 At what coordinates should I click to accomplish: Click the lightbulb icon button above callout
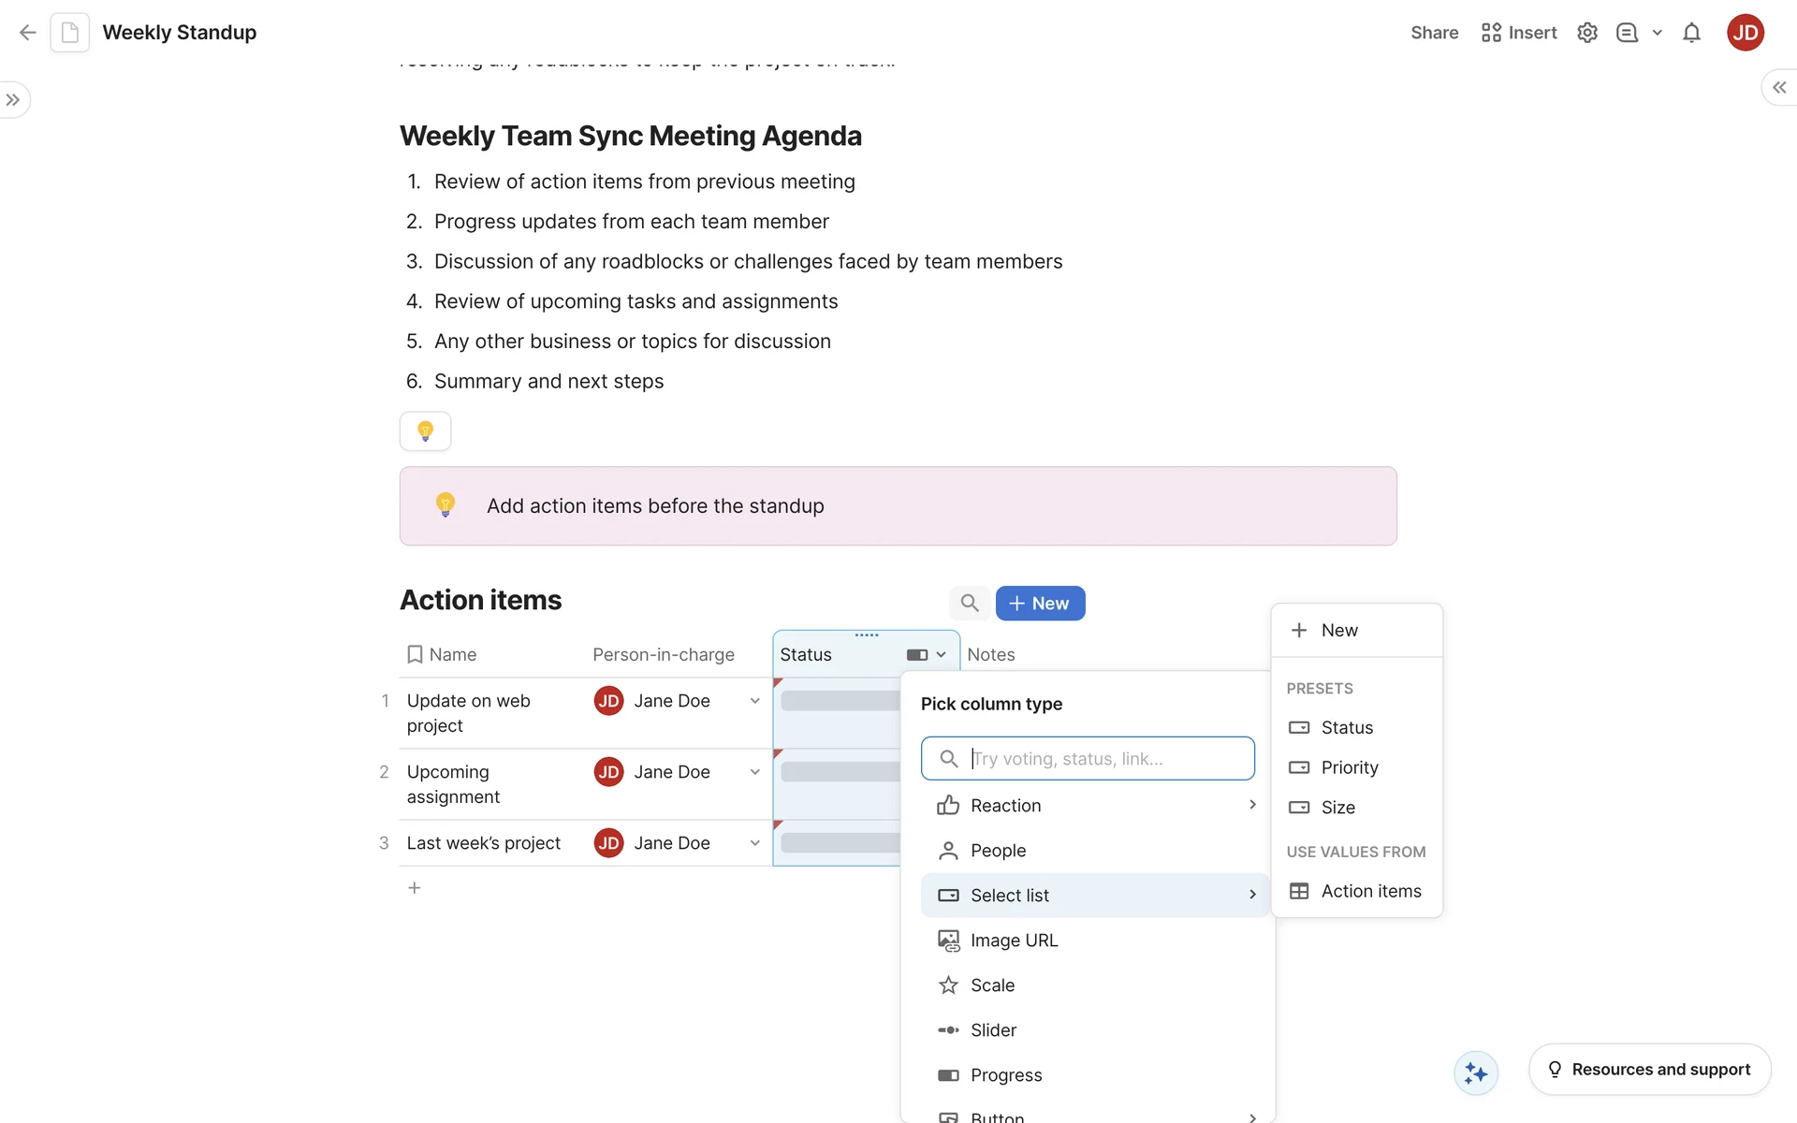pyautogui.click(x=425, y=431)
